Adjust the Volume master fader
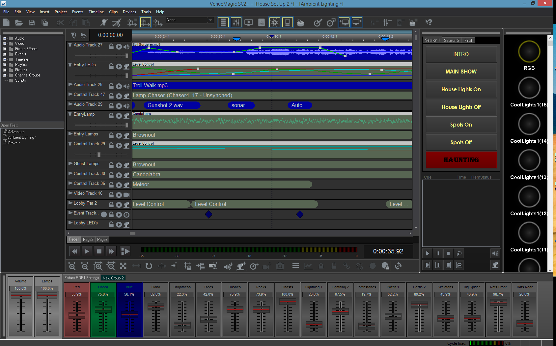 click(x=21, y=296)
